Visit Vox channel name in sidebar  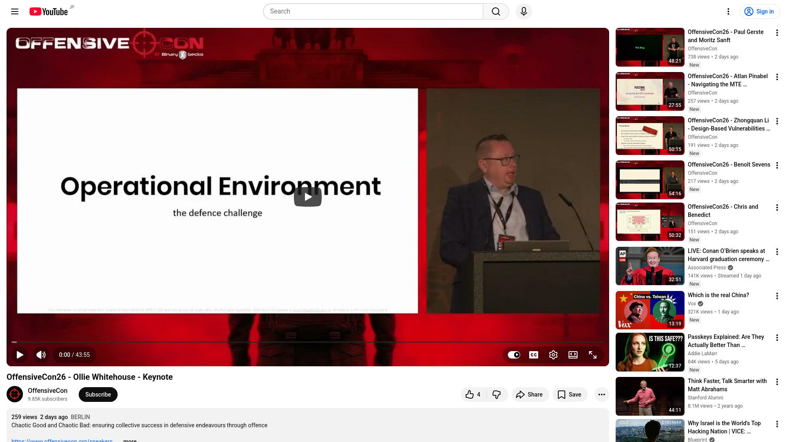[692, 304]
